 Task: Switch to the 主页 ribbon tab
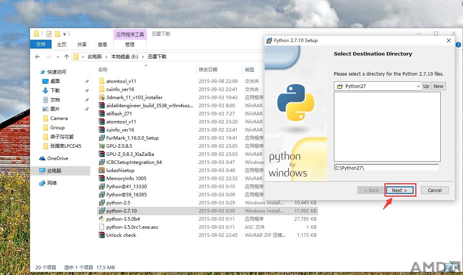[x=62, y=44]
